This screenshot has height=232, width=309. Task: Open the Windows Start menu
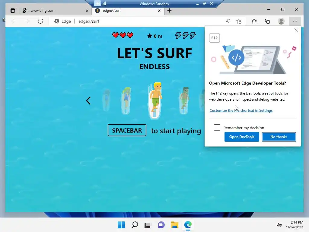121,225
